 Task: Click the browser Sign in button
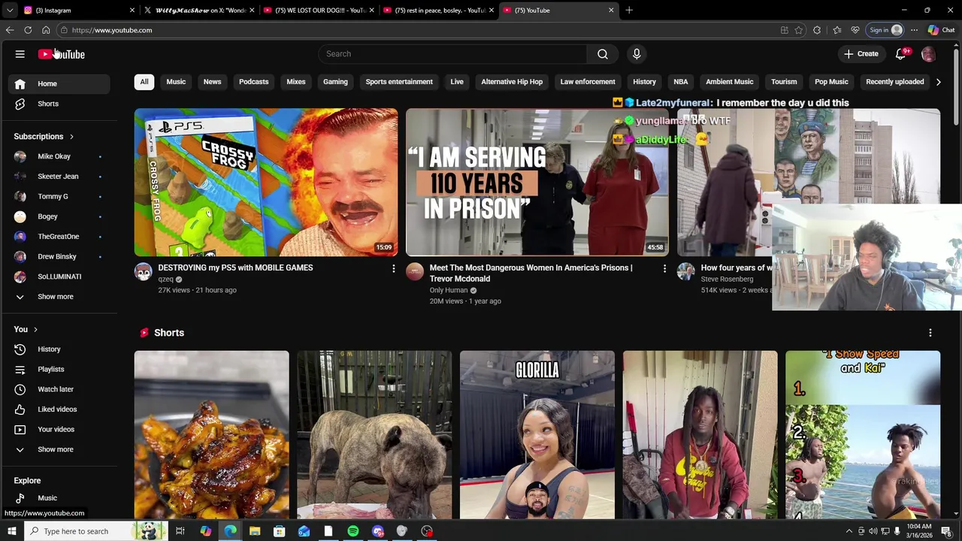coord(885,30)
